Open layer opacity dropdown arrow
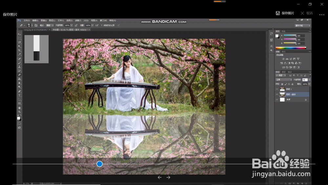 309,80
